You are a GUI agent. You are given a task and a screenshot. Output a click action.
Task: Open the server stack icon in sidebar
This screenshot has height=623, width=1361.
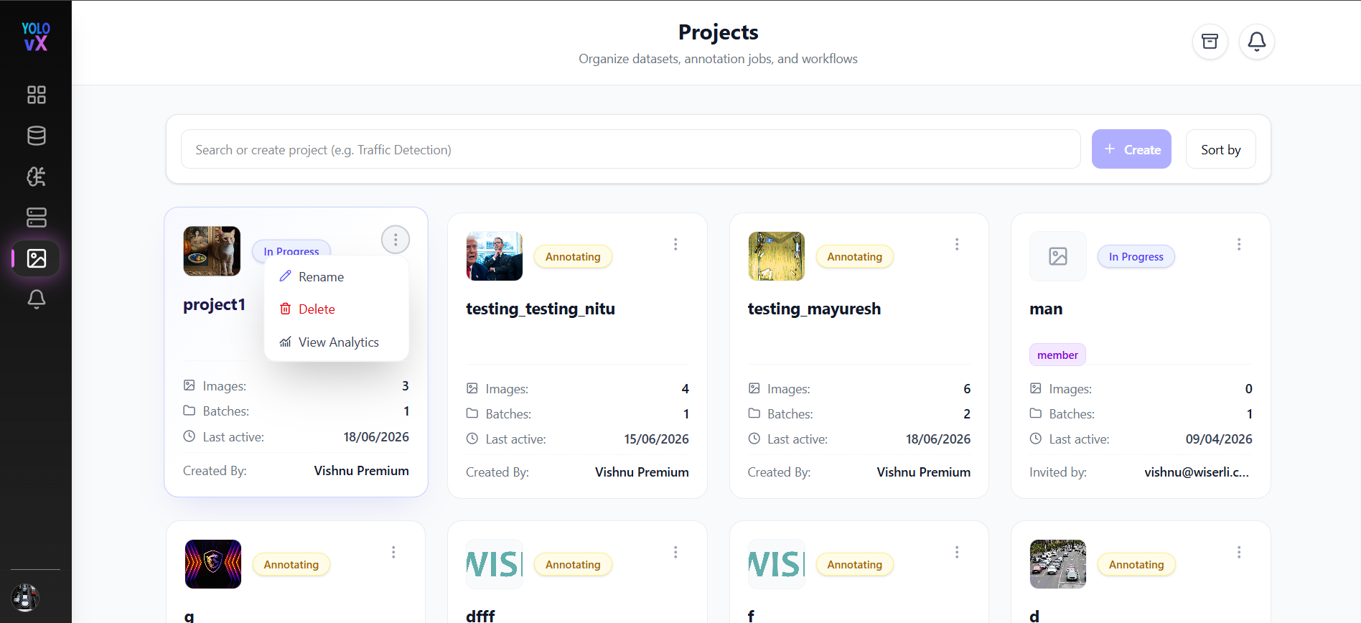click(x=36, y=217)
